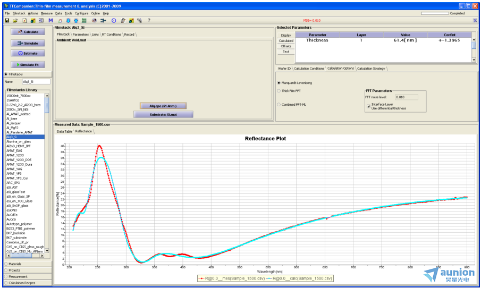Select the Filmstacks panel radio button
Screen dimensions: 481x288
[x=6, y=74]
